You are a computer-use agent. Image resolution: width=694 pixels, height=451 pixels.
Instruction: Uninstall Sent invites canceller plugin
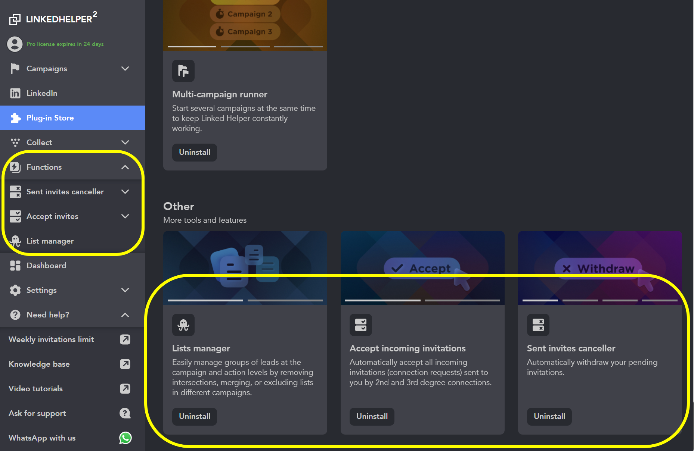pyautogui.click(x=549, y=417)
